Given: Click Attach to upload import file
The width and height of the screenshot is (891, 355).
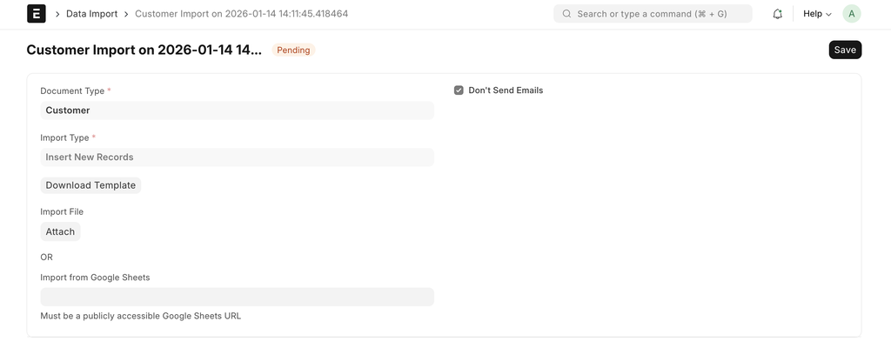Looking at the screenshot, I should [60, 231].
